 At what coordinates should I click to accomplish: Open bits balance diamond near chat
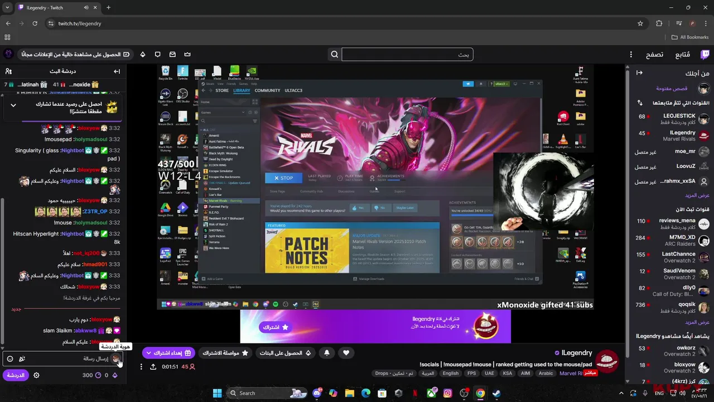point(115,375)
